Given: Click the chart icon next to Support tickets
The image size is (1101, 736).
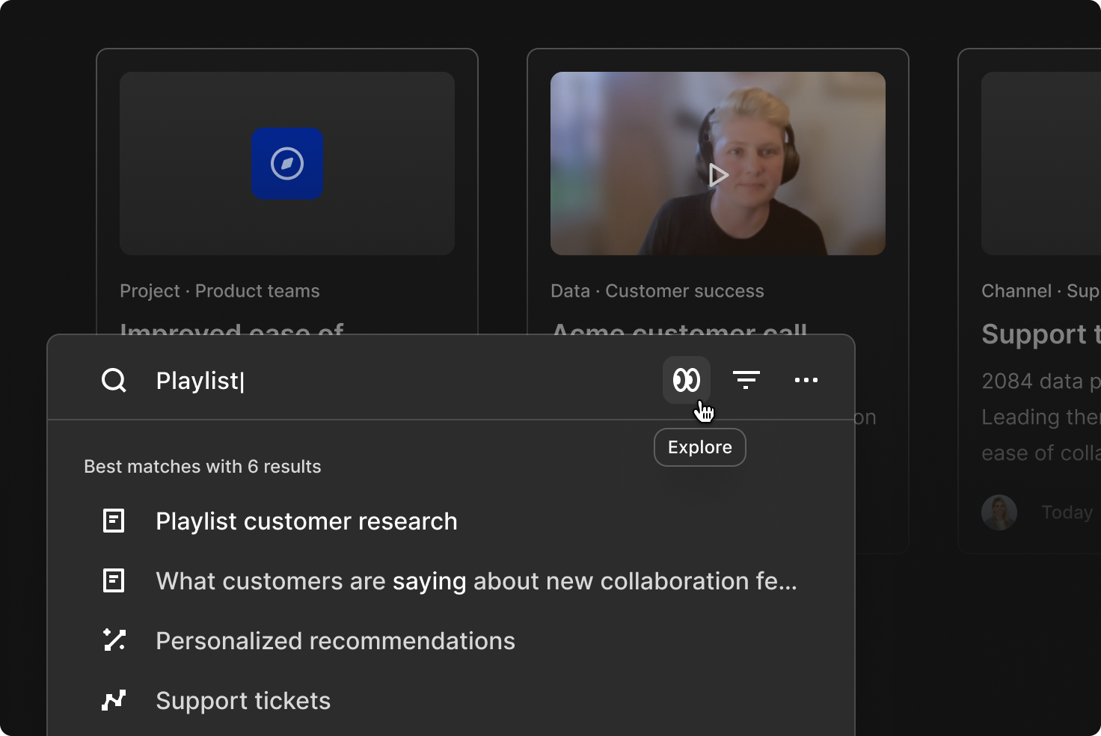Looking at the screenshot, I should point(113,700).
